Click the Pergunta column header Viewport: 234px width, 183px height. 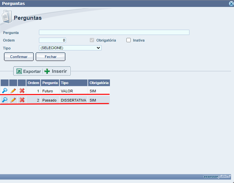click(x=50, y=83)
